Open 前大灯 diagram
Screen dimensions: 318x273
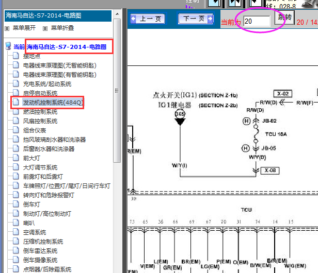pyautogui.click(x=31, y=158)
